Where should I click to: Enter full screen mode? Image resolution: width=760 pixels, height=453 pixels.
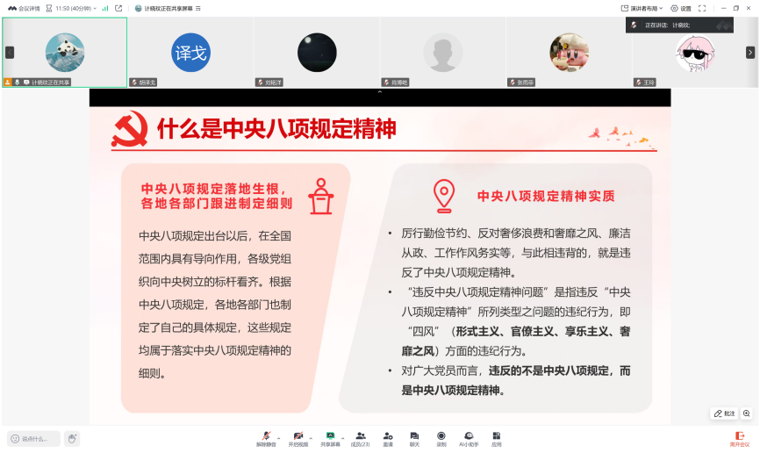coord(702,8)
